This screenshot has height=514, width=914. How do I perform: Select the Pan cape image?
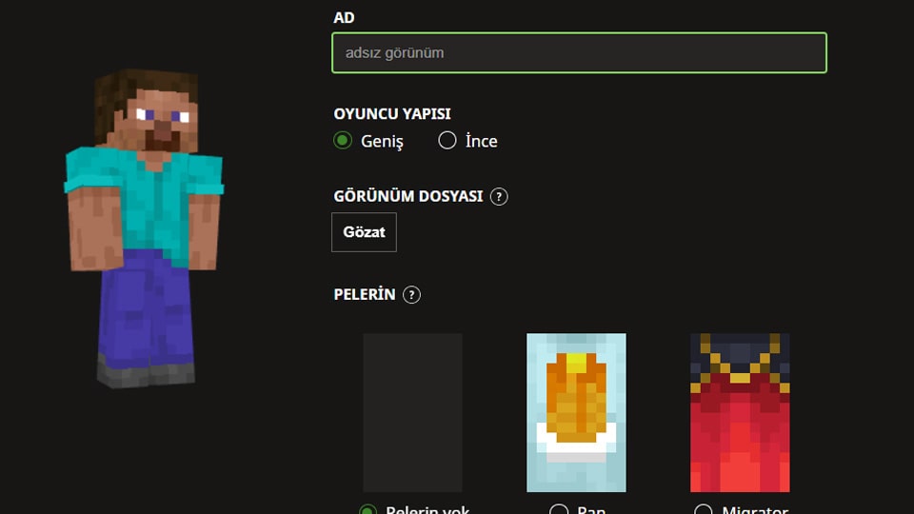[x=576, y=412]
